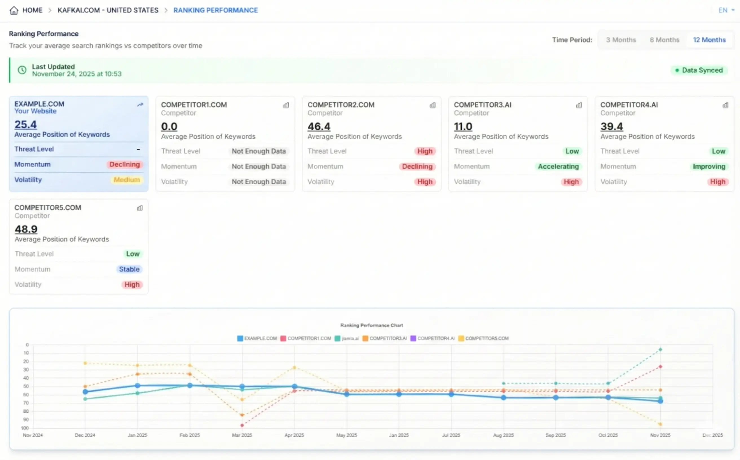Click the clock icon in Last Updated banner

pos(22,70)
